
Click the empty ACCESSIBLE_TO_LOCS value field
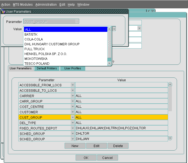click(122, 90)
